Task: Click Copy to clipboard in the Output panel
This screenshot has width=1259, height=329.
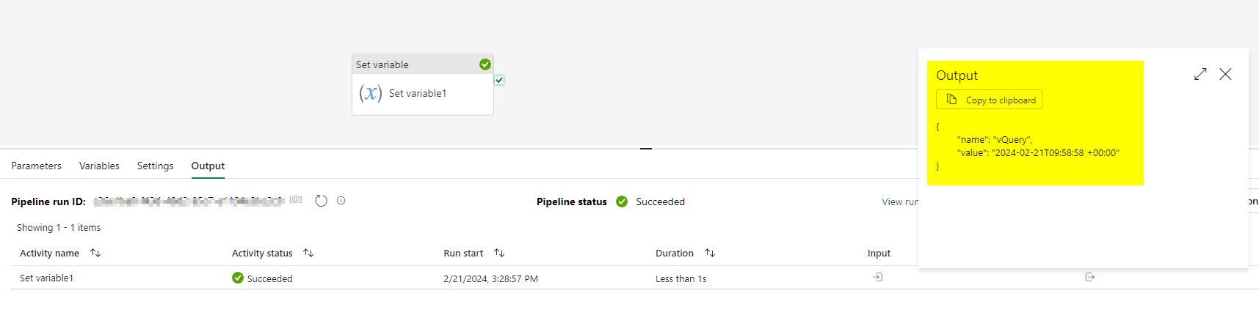Action: click(x=989, y=100)
